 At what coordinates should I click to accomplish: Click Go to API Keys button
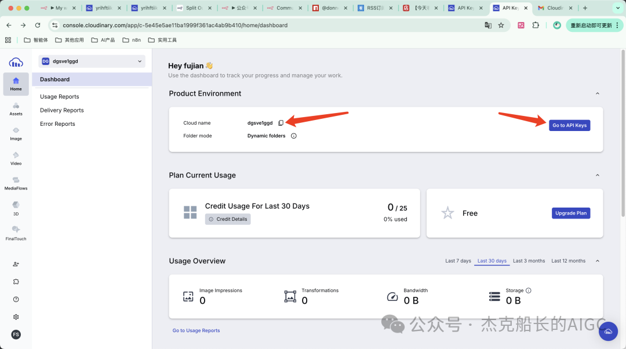[569, 125]
